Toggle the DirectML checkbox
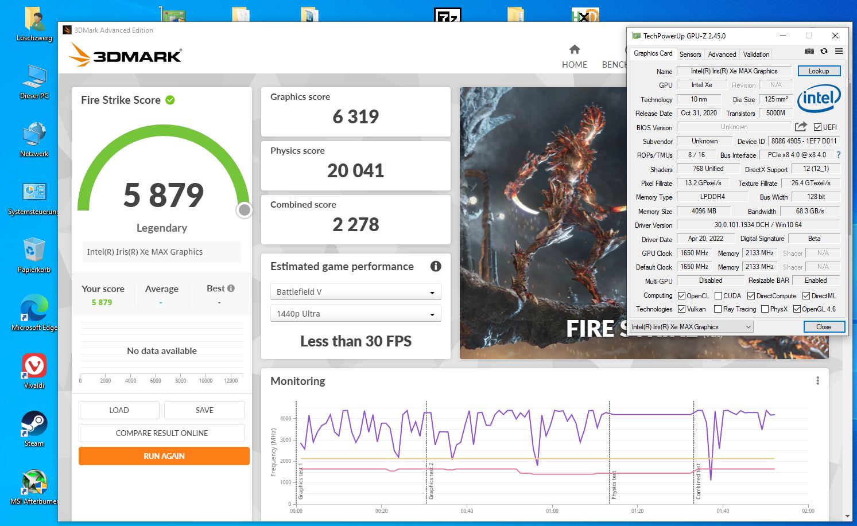This screenshot has height=526, width=857. click(806, 296)
